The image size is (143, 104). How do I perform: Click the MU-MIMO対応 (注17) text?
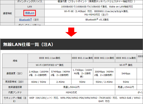click(x=96, y=15)
